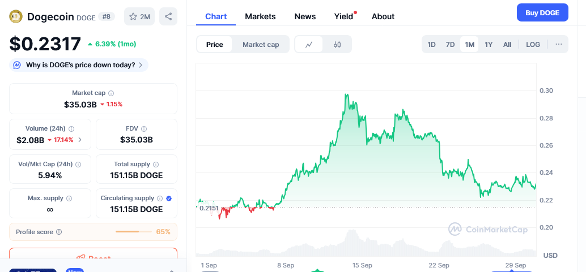
Task: Click the star watchlist icon
Action: [x=133, y=17]
